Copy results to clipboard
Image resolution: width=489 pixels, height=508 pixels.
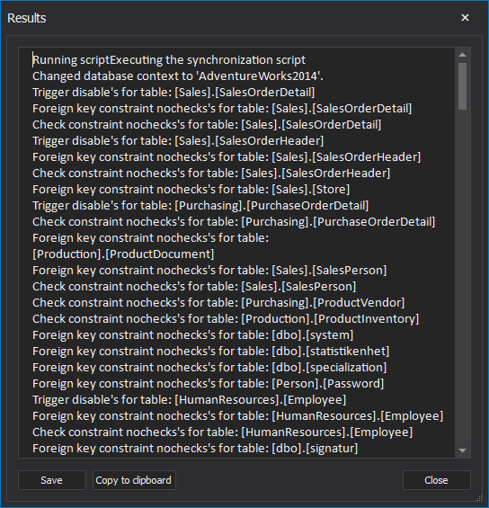(134, 480)
